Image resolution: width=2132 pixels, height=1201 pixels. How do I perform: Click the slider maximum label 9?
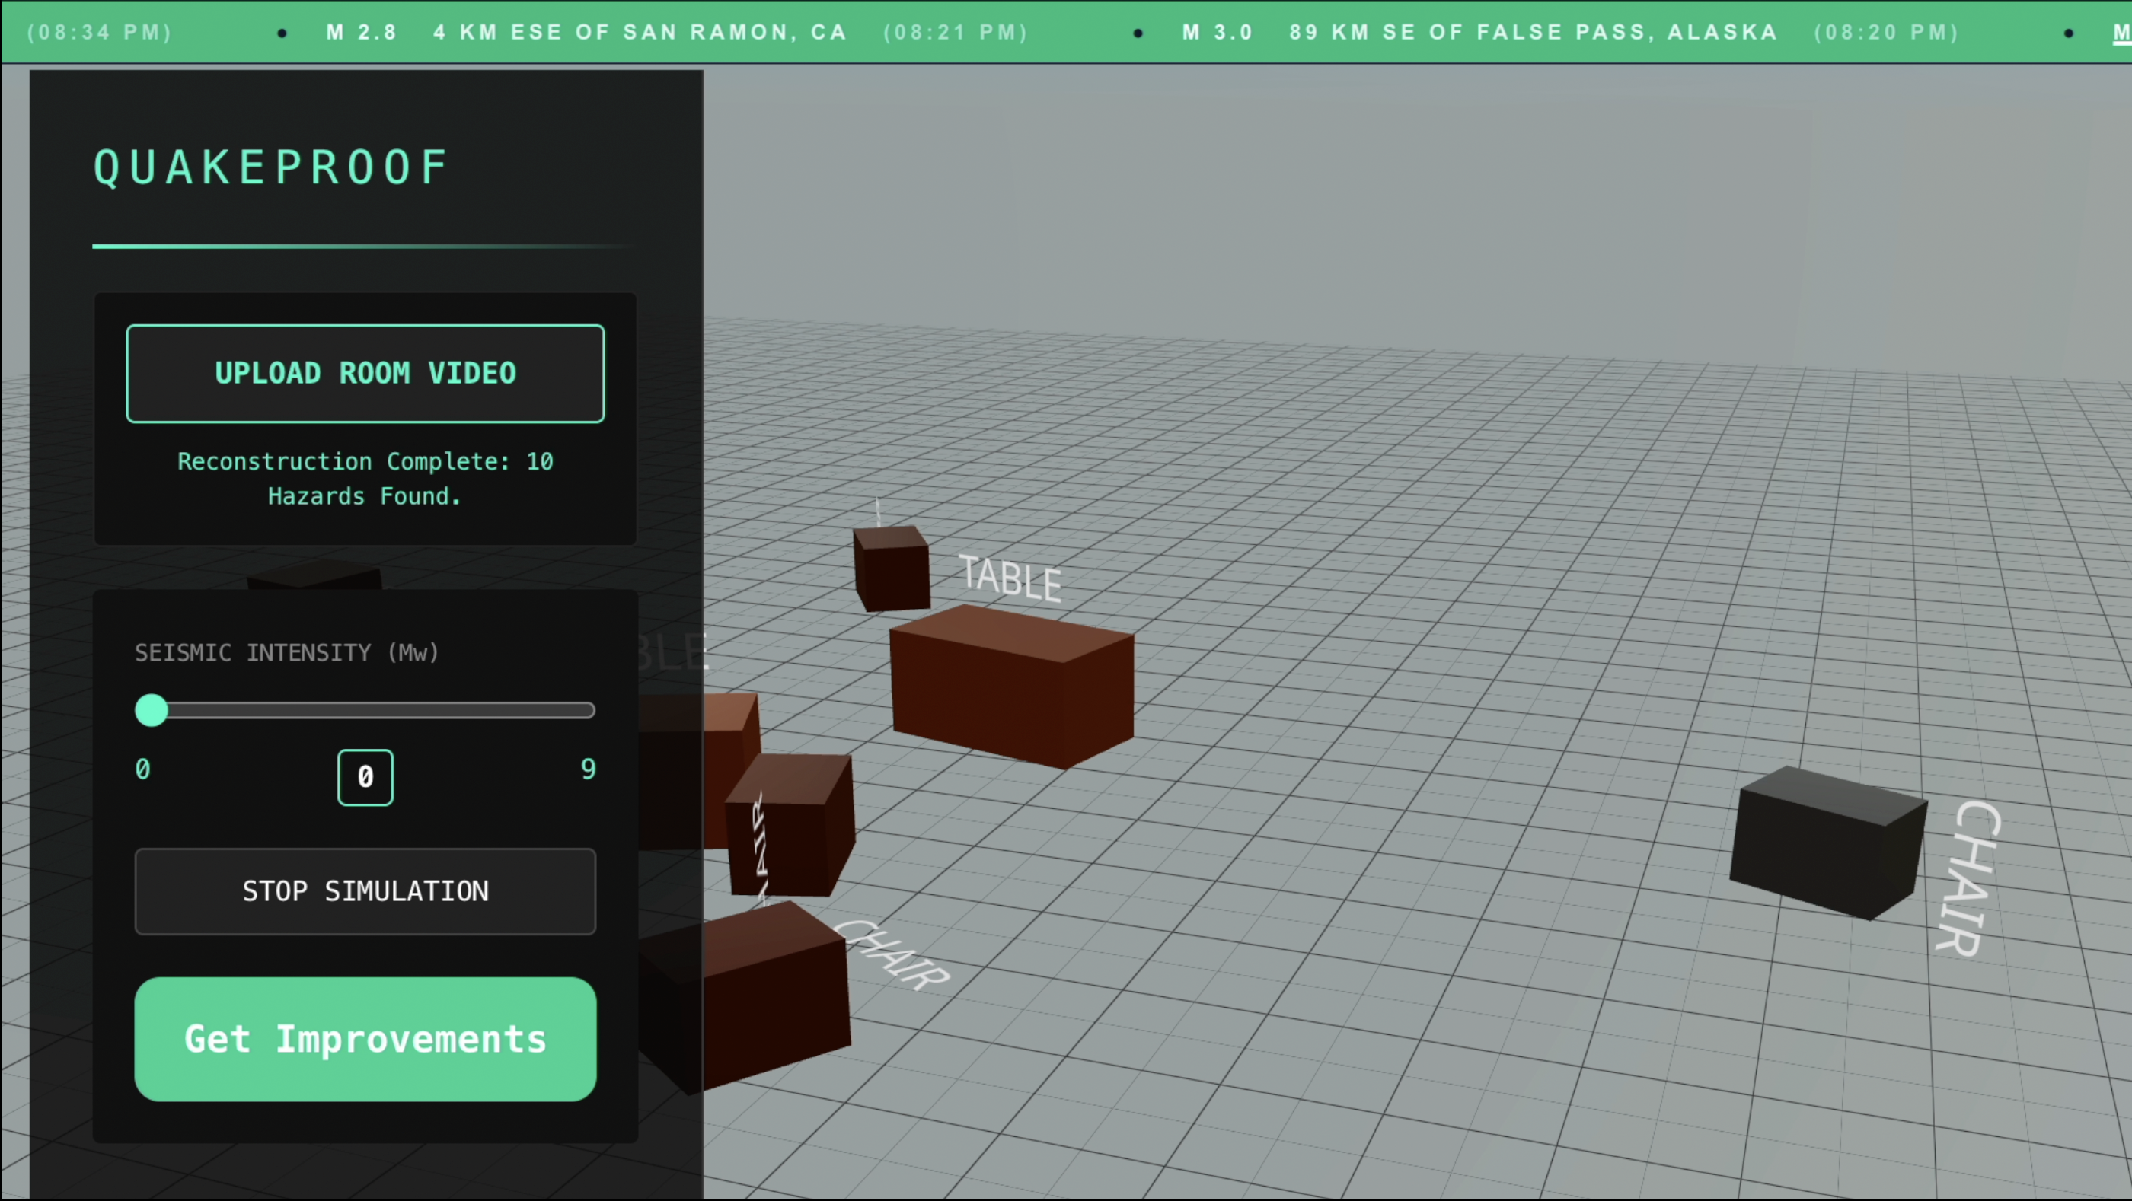tap(588, 769)
